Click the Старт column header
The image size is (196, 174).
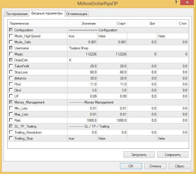point(112,23)
